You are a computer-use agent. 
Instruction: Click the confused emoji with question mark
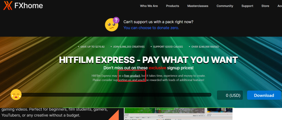pos(112,24)
